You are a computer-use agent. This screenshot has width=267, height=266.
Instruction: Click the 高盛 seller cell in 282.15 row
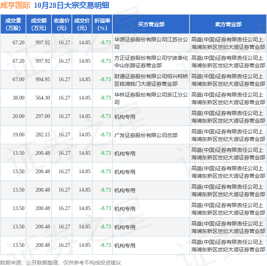coord(228,135)
